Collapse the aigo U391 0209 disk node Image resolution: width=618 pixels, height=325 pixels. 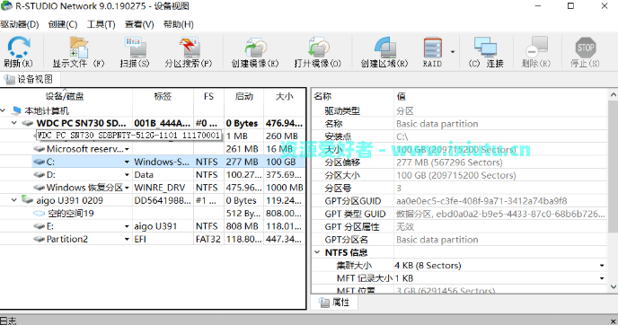pos(14,200)
